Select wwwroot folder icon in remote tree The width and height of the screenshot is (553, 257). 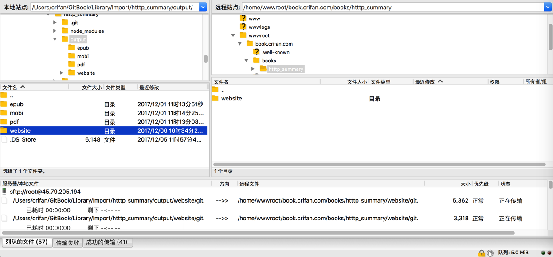(243, 35)
